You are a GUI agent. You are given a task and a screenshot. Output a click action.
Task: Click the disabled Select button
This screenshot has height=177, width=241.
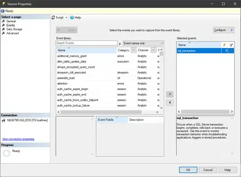tap(66, 30)
